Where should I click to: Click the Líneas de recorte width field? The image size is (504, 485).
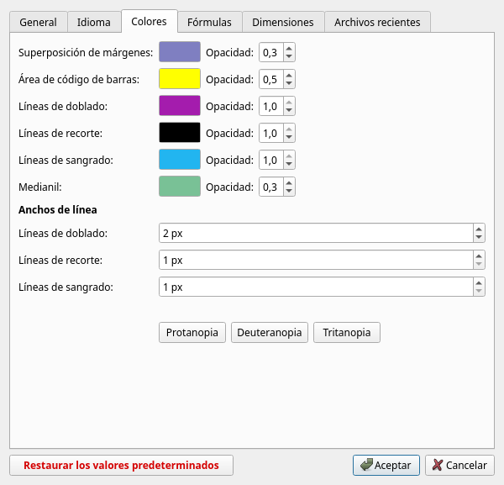315,261
